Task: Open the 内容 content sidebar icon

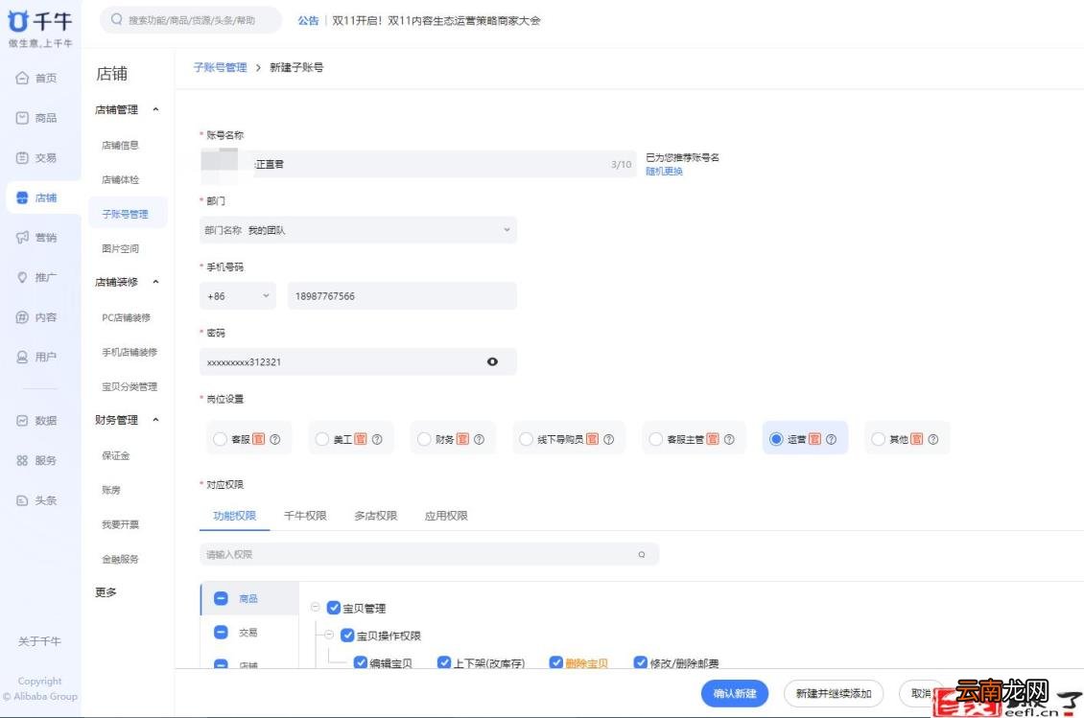Action: coord(22,317)
